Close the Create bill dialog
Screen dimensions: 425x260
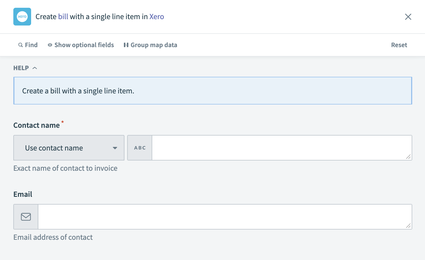(408, 17)
